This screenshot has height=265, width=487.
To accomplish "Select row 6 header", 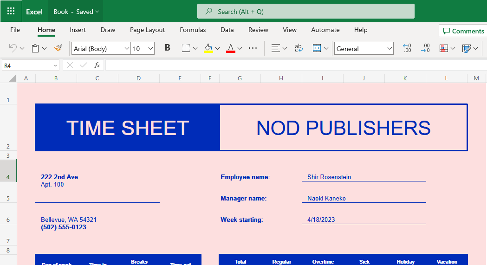I will (8, 213).
